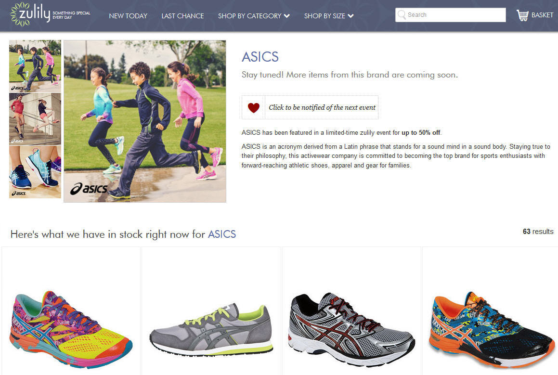Click to be notified of the next event
Screen dimensions: 558x375
coord(322,107)
